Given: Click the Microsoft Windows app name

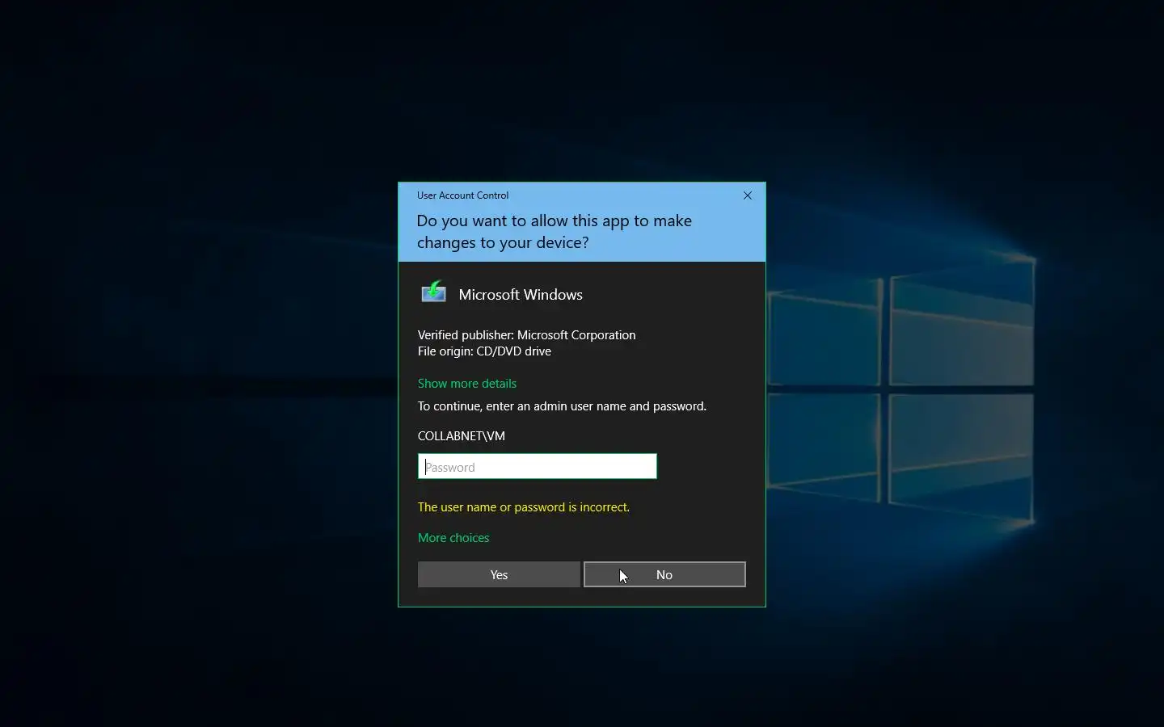Looking at the screenshot, I should [x=521, y=295].
